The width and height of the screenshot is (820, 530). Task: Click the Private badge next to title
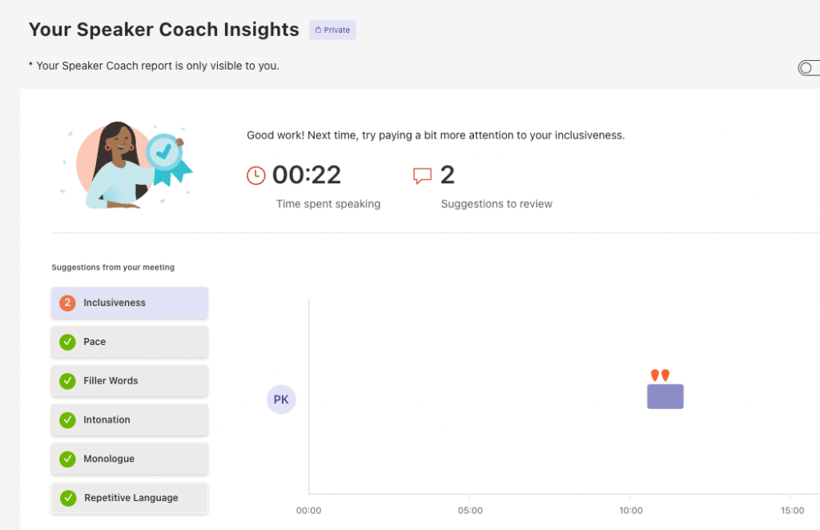click(332, 30)
